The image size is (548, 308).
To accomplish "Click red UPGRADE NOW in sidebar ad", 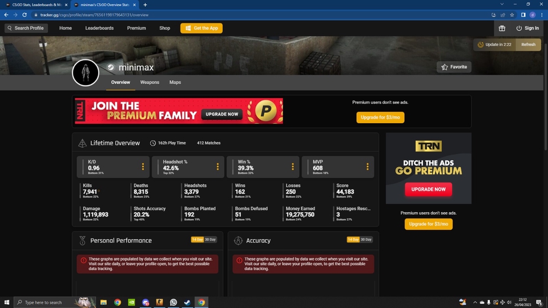I will pyautogui.click(x=429, y=189).
